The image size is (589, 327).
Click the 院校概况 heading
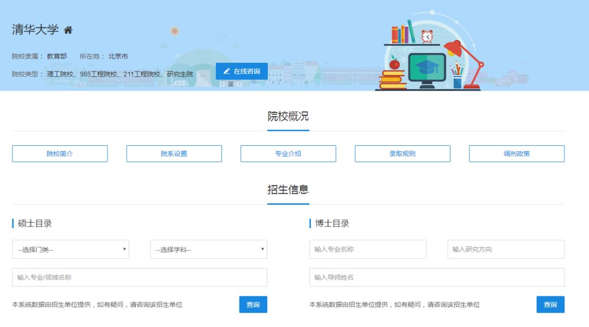288,116
